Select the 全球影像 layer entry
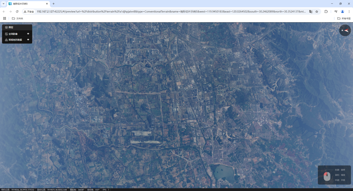This screenshot has width=353, height=191. tap(13, 34)
